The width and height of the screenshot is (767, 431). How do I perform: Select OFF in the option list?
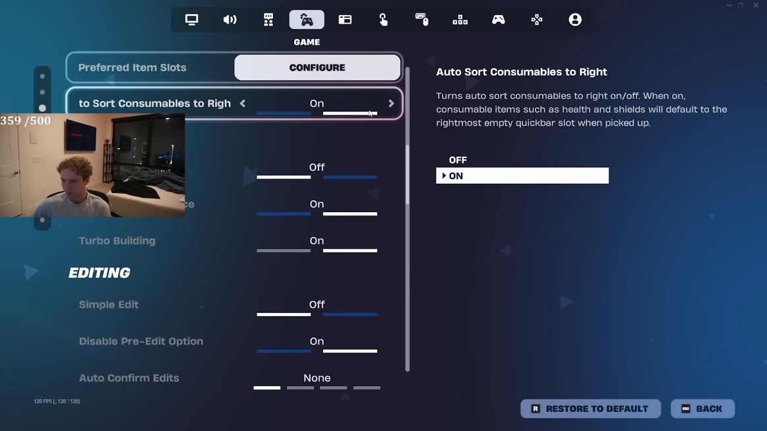pos(458,160)
